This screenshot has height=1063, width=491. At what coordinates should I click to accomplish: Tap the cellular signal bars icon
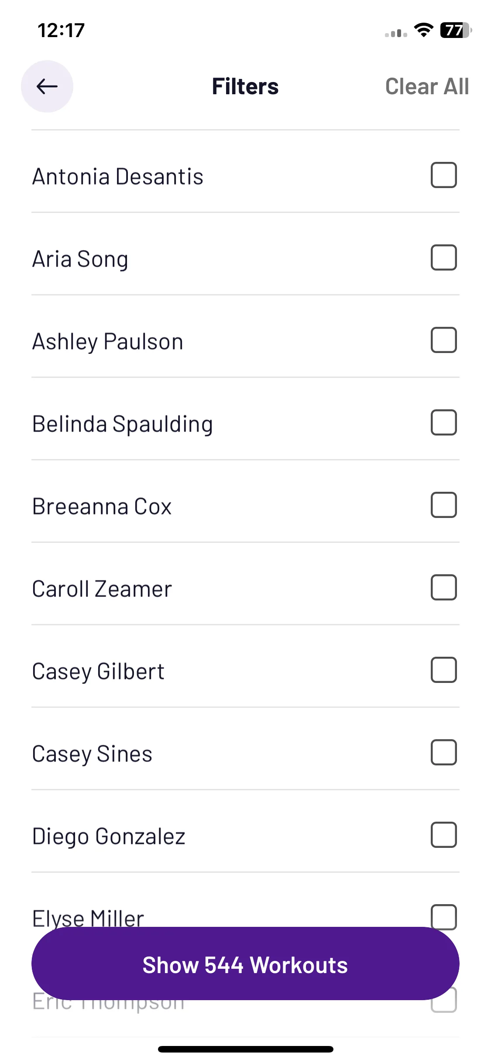point(396,33)
